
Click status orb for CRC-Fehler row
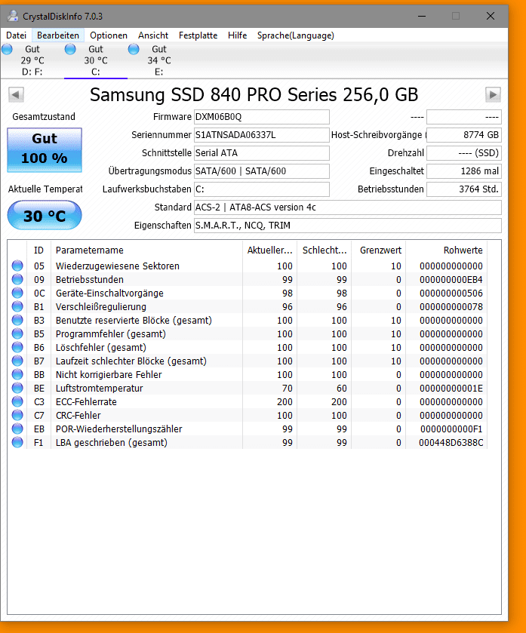click(17, 415)
